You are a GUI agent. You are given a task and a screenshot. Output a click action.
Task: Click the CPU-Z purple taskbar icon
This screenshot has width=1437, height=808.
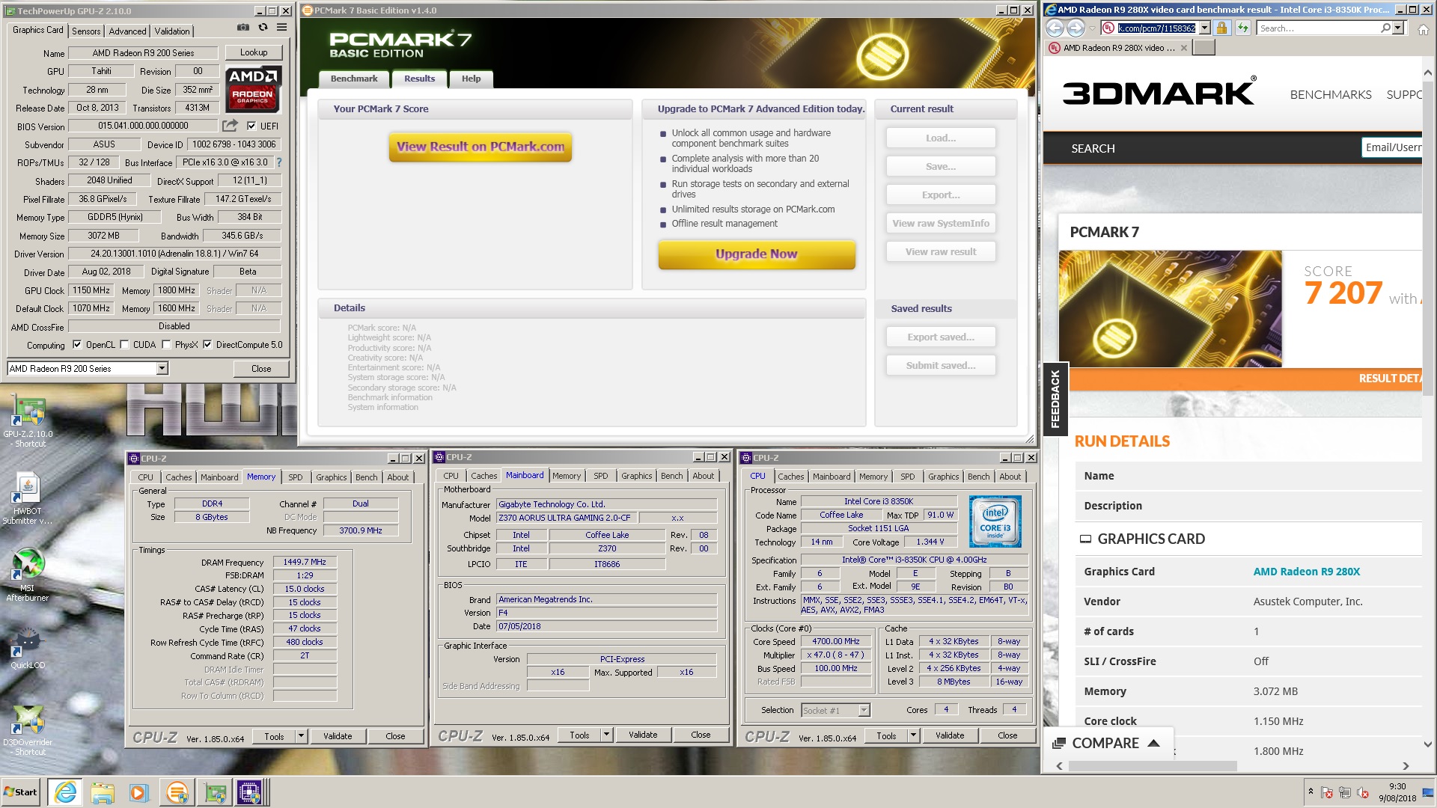pos(249,792)
